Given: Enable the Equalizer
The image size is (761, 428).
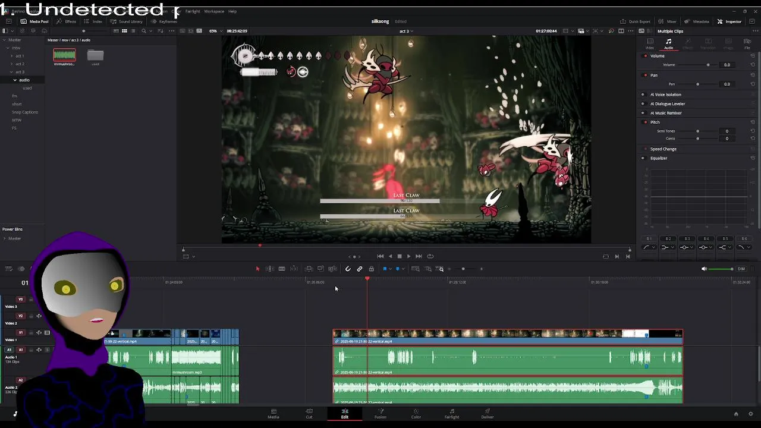Looking at the screenshot, I should pos(643,158).
